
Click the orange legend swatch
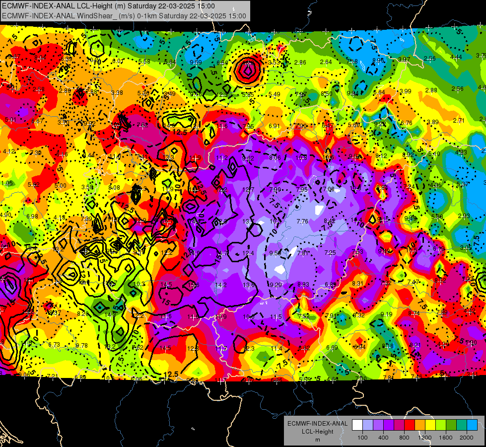tap(420, 425)
